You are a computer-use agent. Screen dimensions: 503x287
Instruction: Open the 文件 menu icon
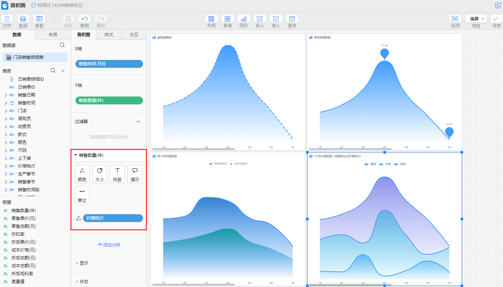pos(7,19)
